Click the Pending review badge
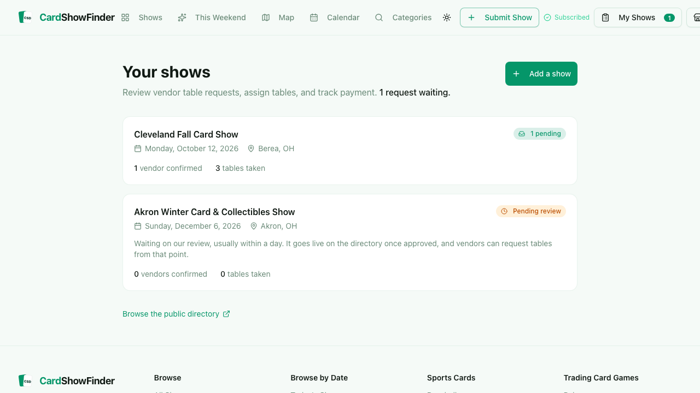Screen dimensions: 700x393 coord(531,211)
